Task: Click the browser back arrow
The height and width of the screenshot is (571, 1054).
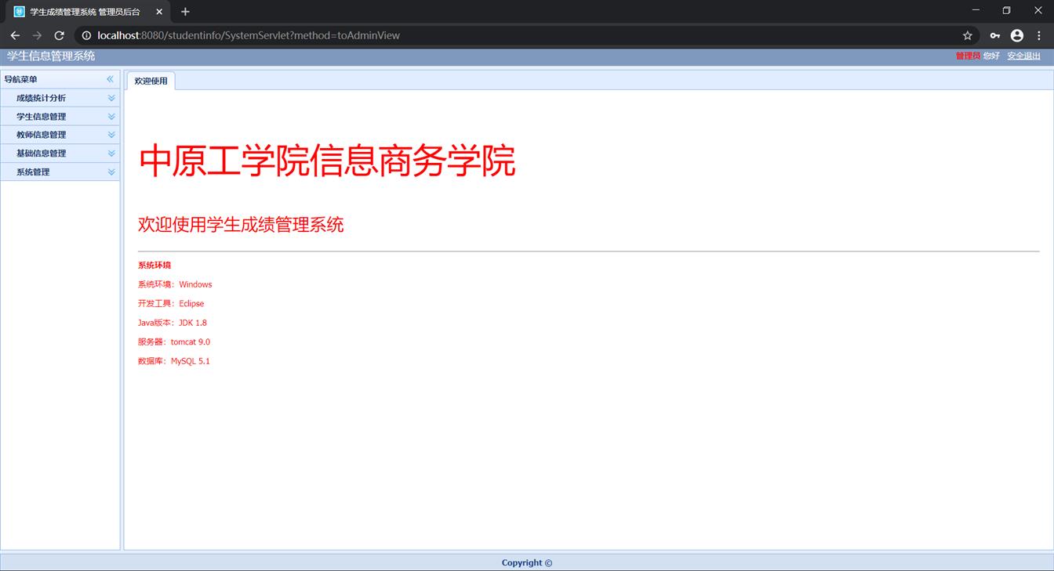Action: [x=15, y=35]
